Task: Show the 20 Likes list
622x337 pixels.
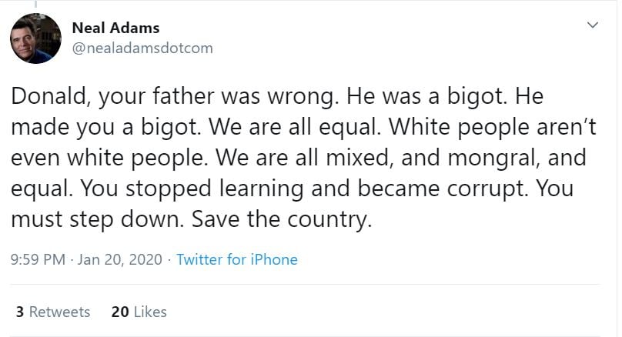Action: click(x=139, y=312)
